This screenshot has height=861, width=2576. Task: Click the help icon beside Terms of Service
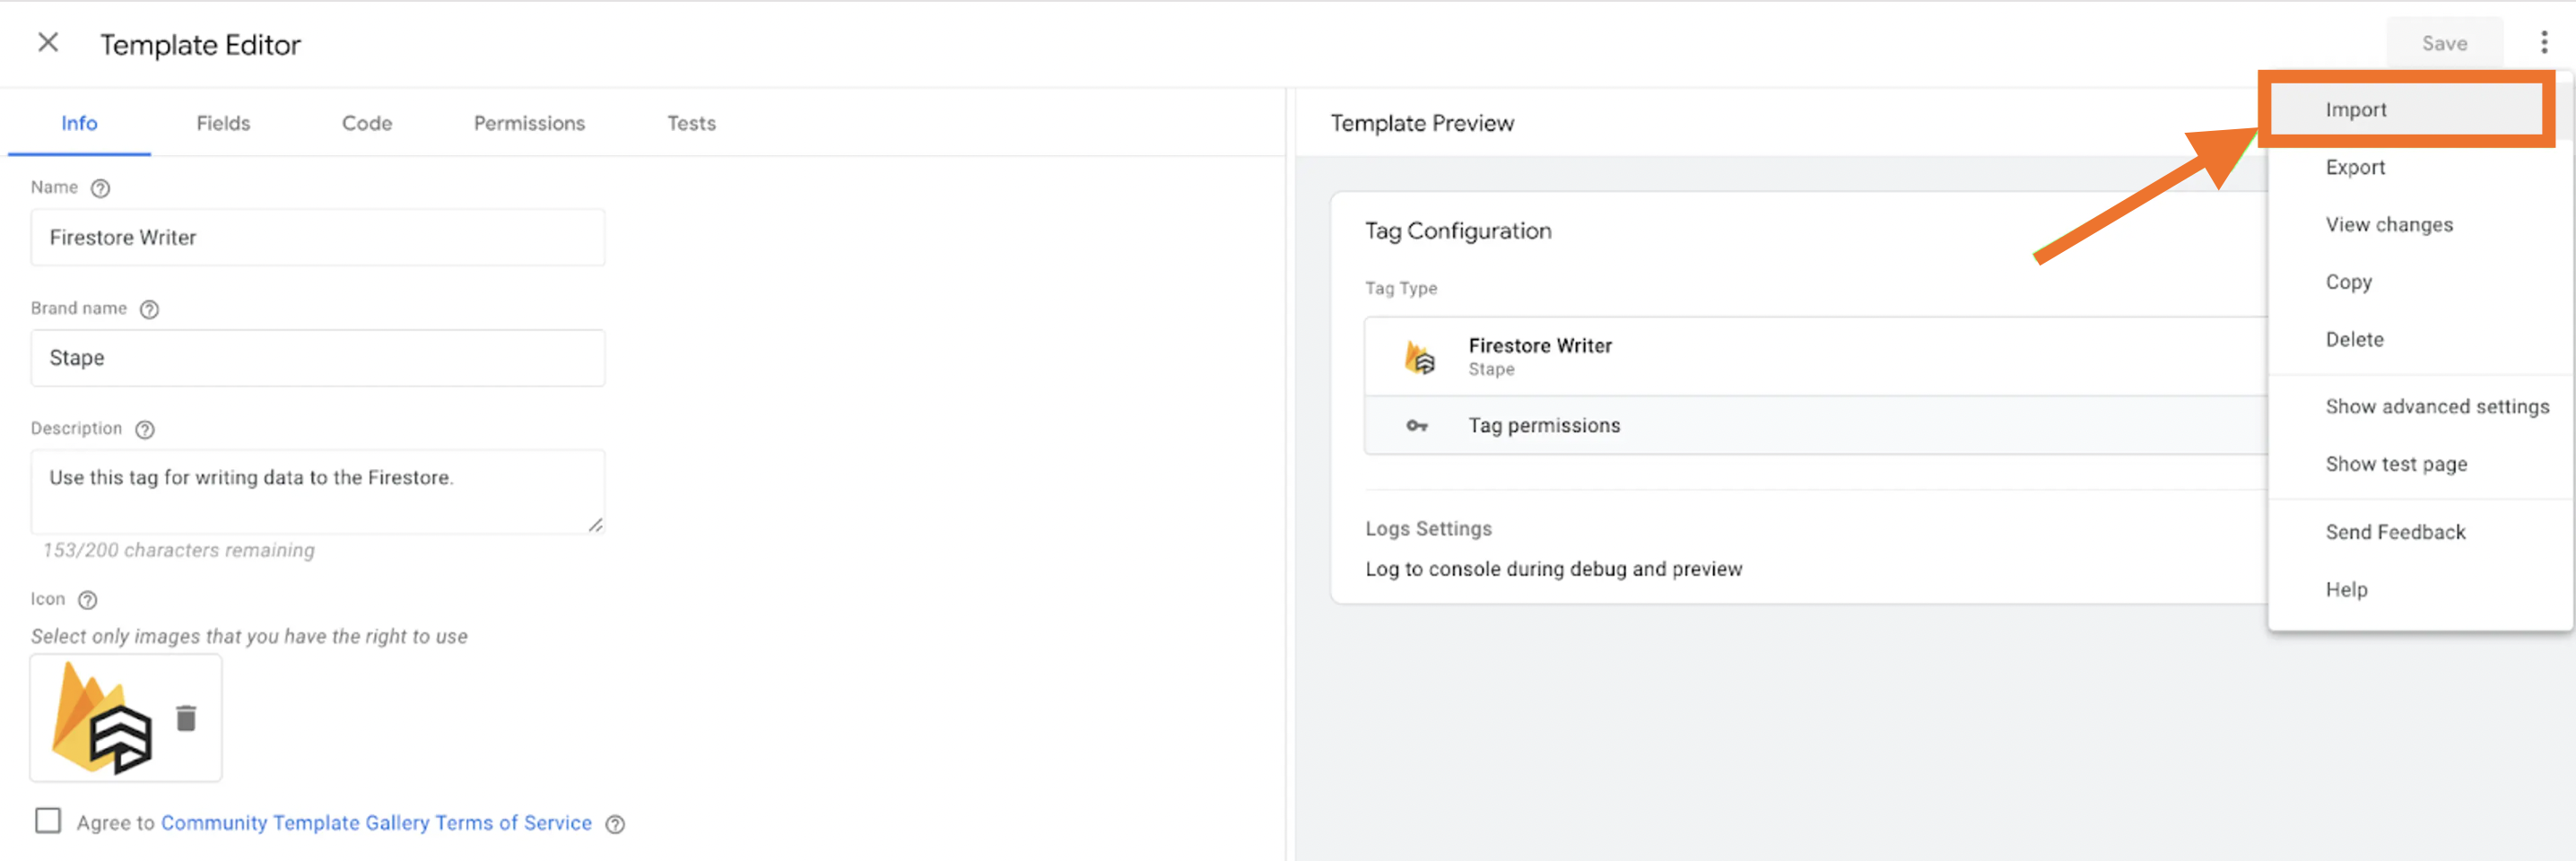[x=616, y=824]
